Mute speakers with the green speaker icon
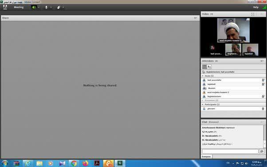 pyautogui.click(x=34, y=8)
